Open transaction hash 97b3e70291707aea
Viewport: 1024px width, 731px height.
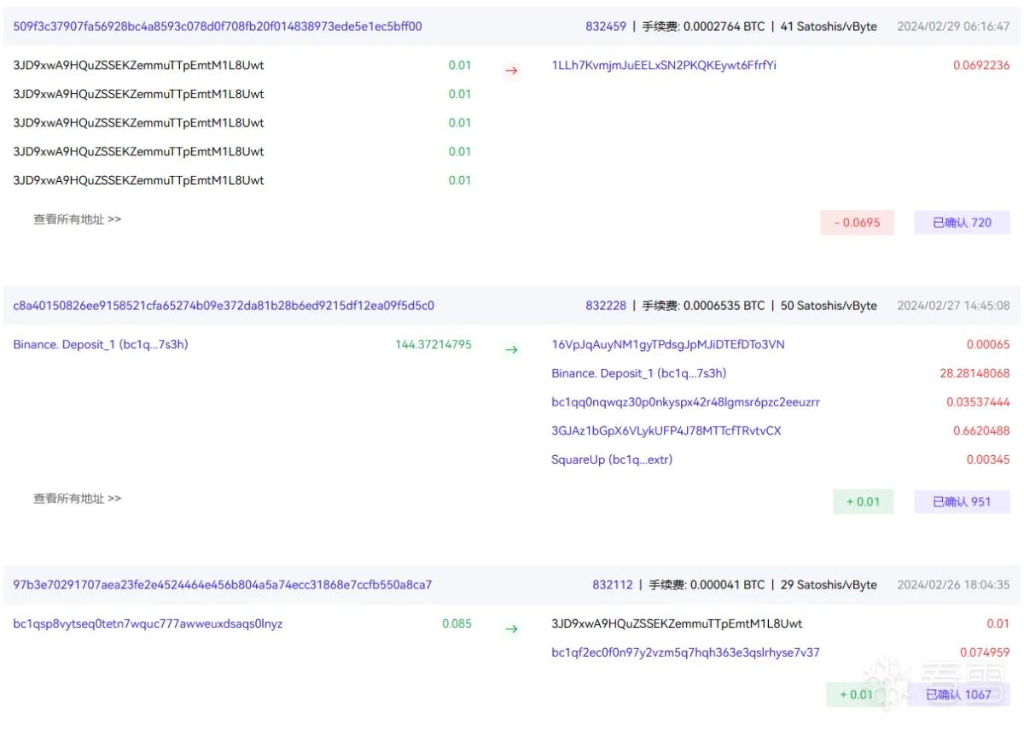pyautogui.click(x=223, y=585)
